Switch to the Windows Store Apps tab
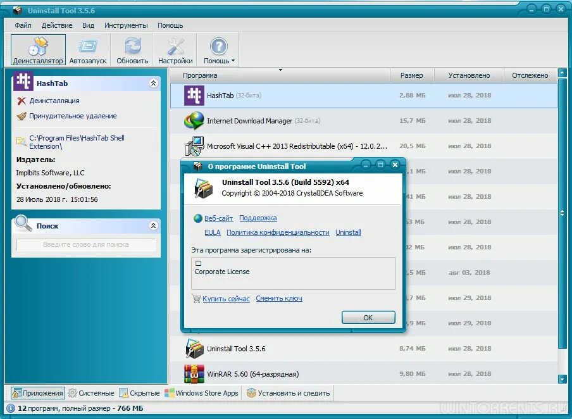Screen dimensions: 572x419 [x=202, y=393]
